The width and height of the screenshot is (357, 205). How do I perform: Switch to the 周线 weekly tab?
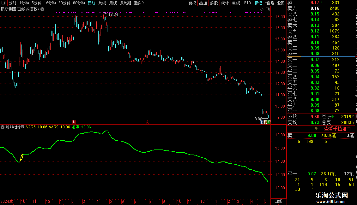click(x=102, y=3)
